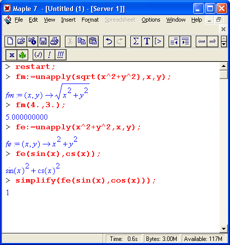
Task: Open the Maple document control menu icon
Action: point(8,20)
